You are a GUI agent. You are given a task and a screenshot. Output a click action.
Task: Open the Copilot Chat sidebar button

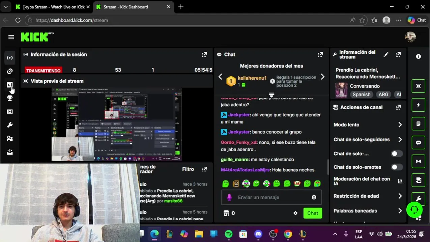coord(417,20)
